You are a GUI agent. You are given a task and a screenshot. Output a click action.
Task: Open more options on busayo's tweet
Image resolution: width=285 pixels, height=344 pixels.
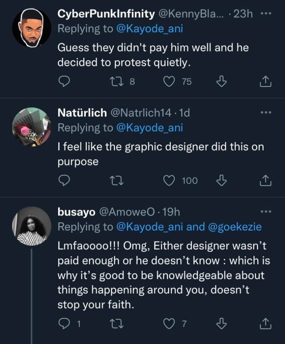[x=267, y=212]
